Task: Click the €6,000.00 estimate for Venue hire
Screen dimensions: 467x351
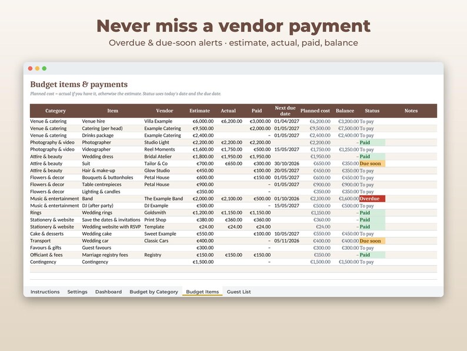Action: (203, 121)
